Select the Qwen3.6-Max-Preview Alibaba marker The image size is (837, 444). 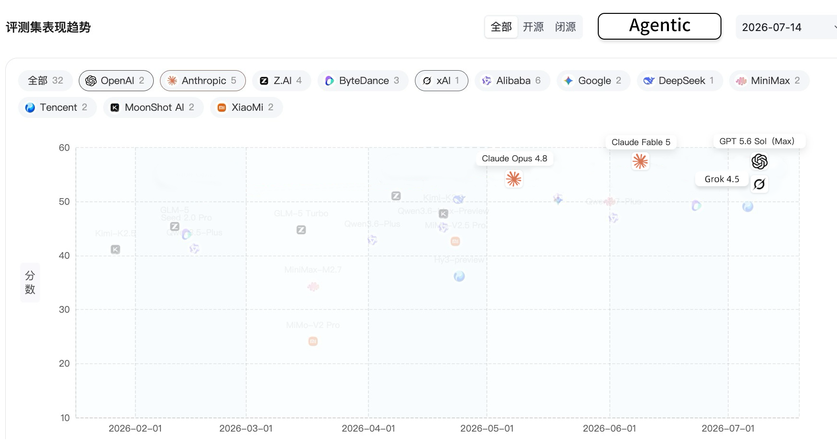[x=444, y=227]
